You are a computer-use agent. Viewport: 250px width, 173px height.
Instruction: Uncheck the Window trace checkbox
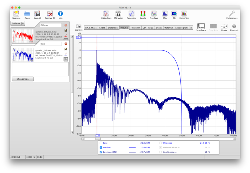[x=101, y=148]
